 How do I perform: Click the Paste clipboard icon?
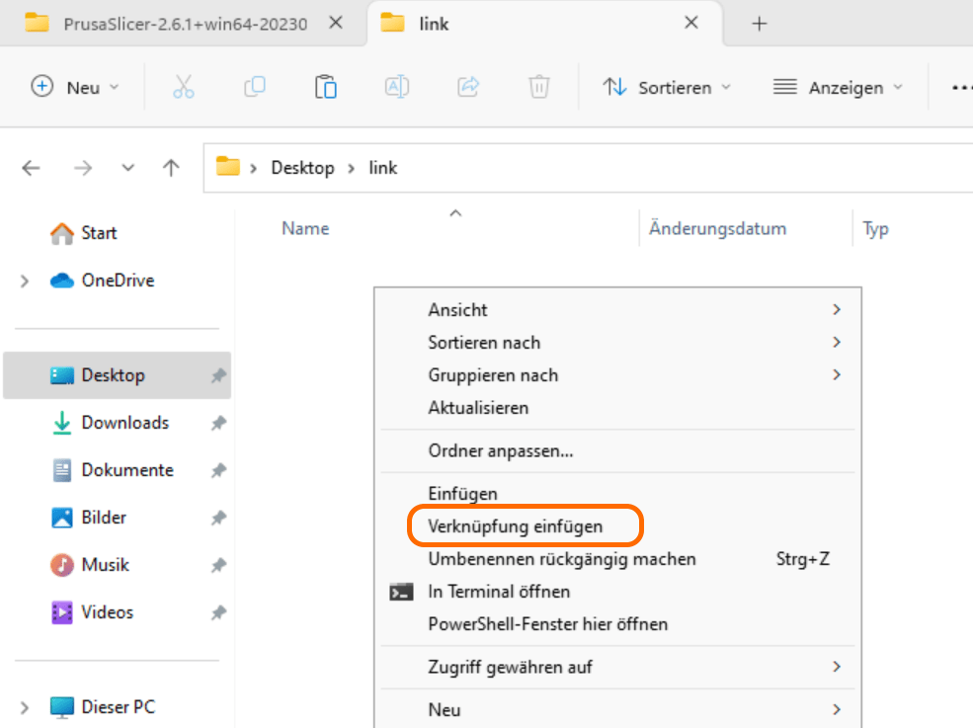[x=326, y=87]
